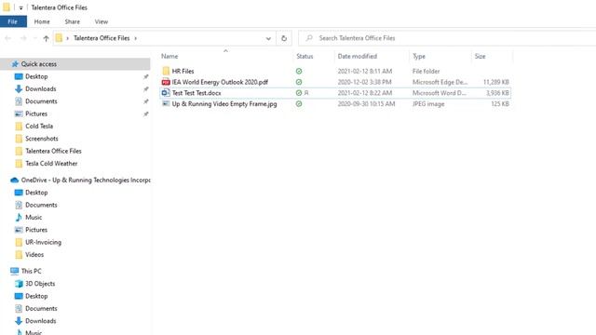Go forward with the Forward arrow
The width and height of the screenshot is (596, 335).
tap(23, 38)
